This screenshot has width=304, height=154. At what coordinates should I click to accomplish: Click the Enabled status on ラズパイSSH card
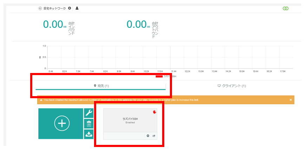pyautogui.click(x=130, y=123)
